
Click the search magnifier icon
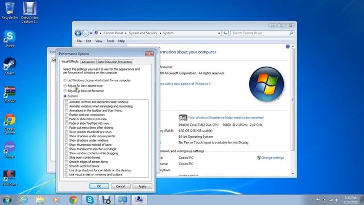tap(291, 33)
